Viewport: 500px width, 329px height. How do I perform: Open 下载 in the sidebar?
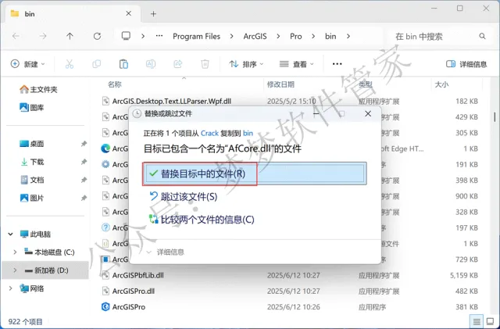pos(31,162)
